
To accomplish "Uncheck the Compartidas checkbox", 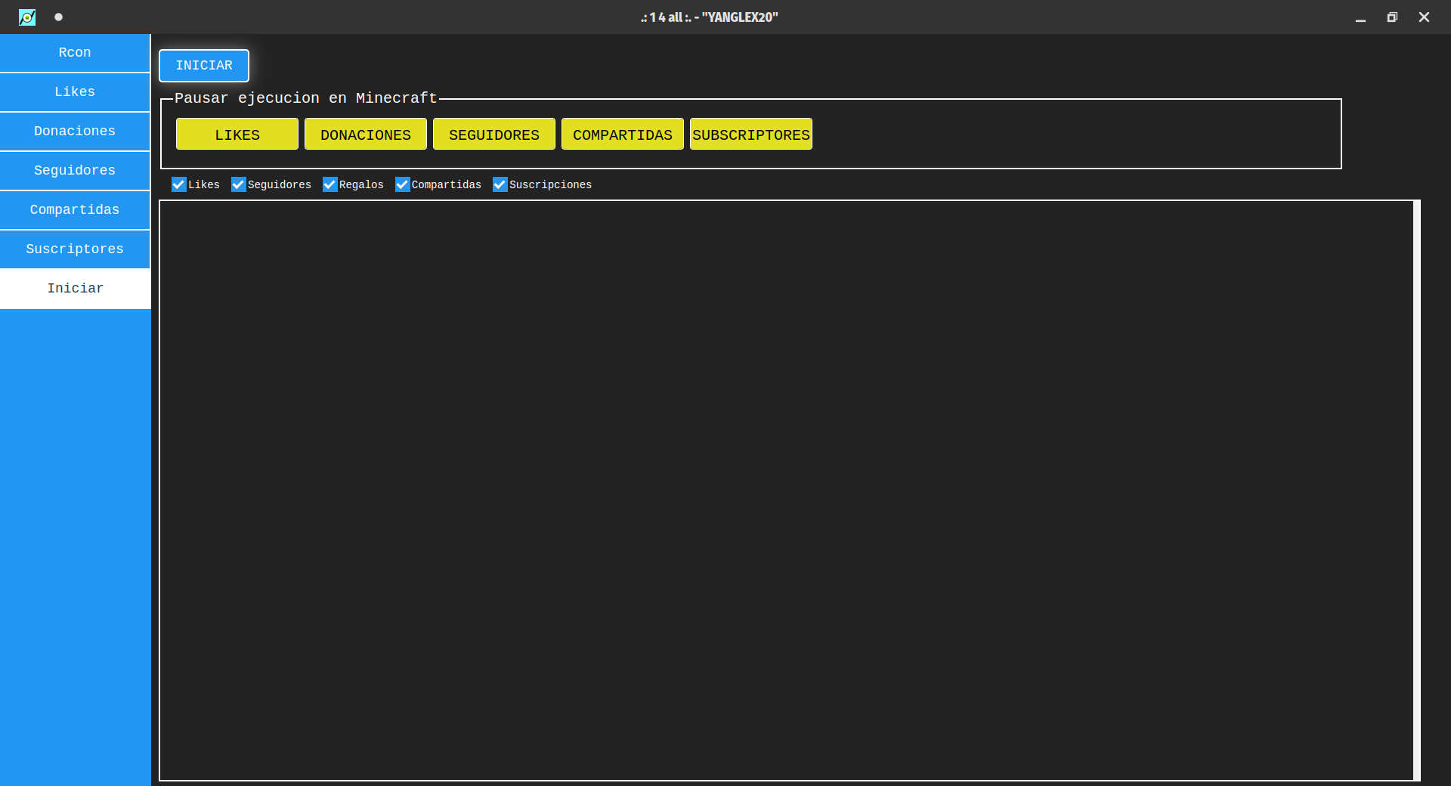I will [403, 184].
